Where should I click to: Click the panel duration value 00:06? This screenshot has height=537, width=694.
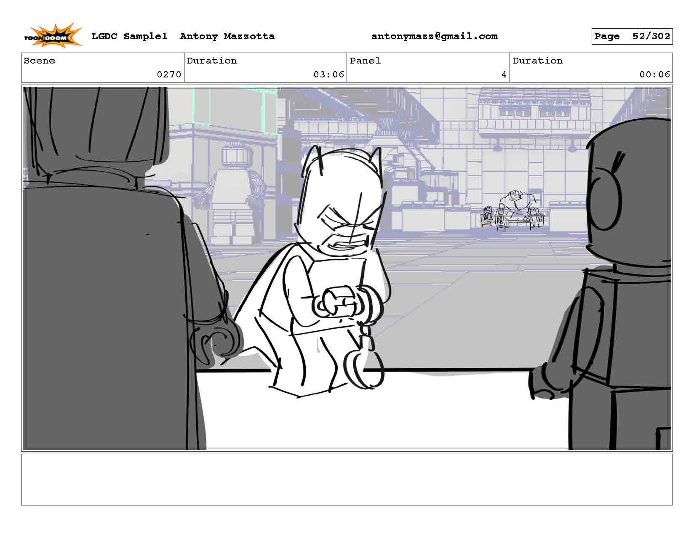654,74
